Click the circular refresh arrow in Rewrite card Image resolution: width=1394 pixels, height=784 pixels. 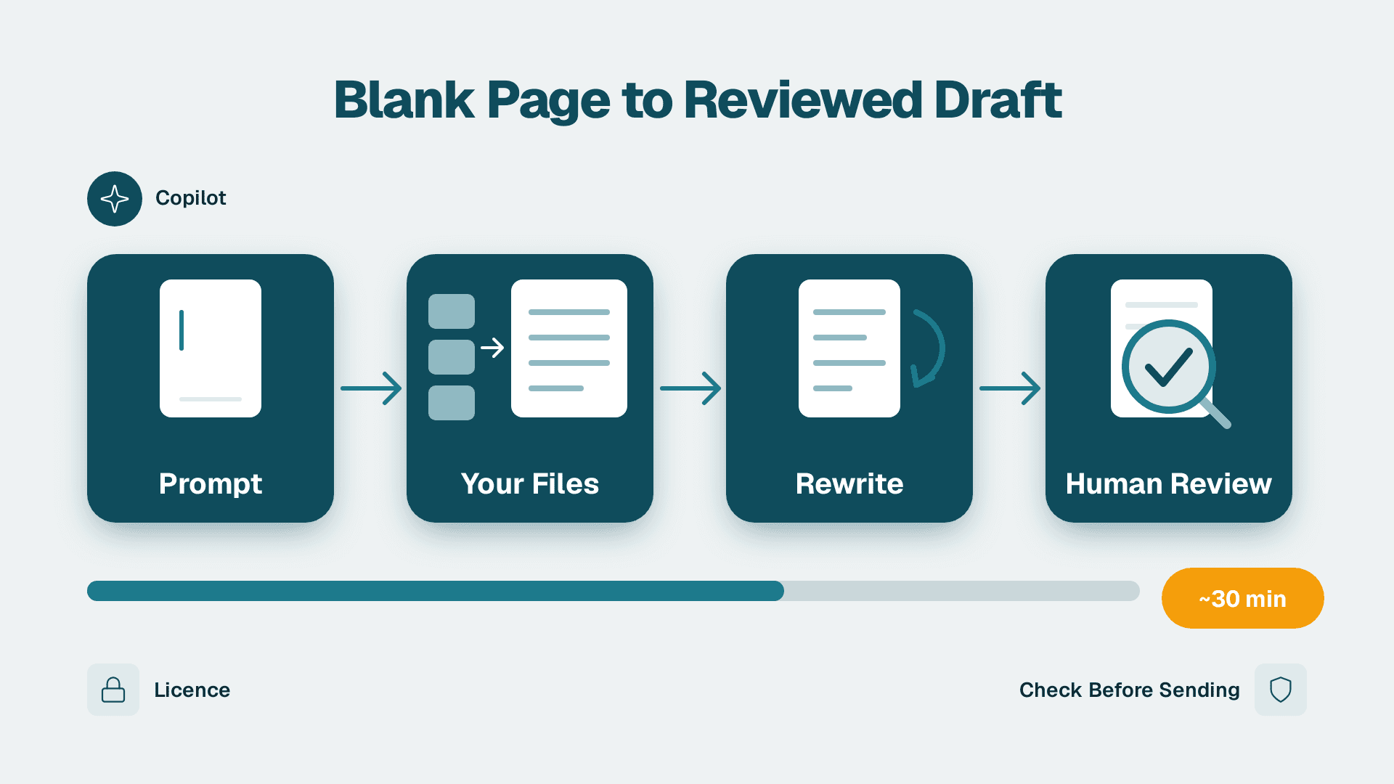(928, 348)
